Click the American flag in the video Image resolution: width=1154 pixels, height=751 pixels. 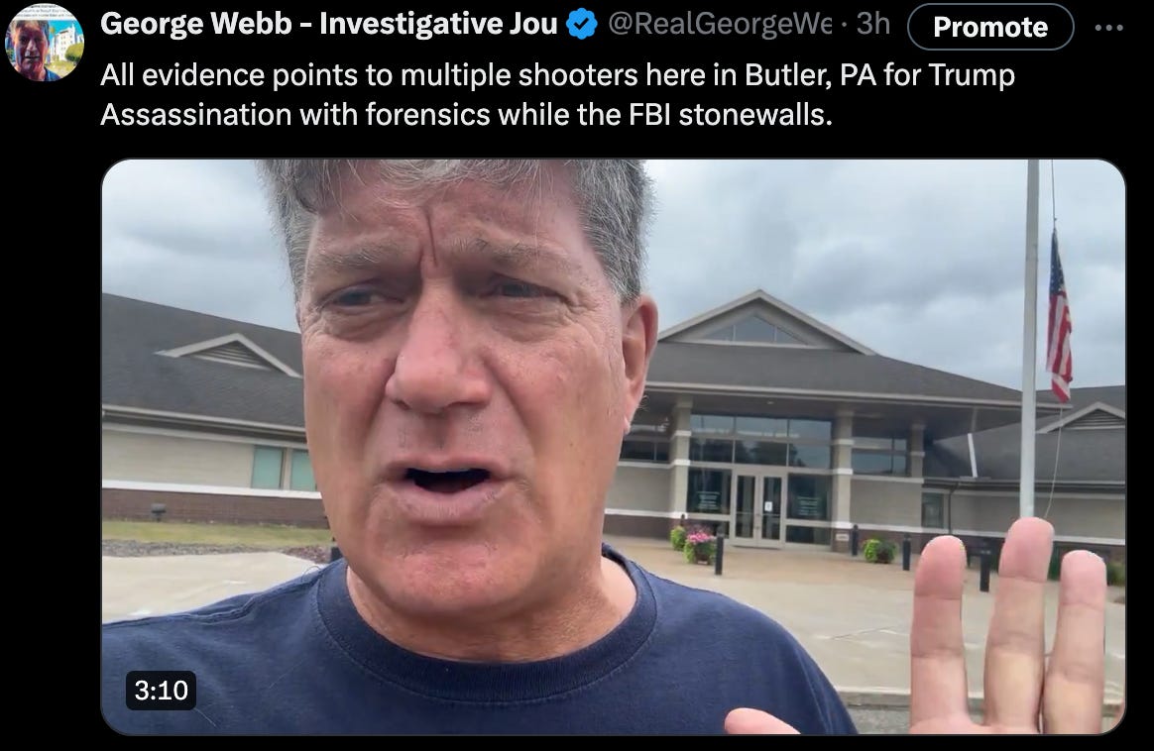point(1059,316)
